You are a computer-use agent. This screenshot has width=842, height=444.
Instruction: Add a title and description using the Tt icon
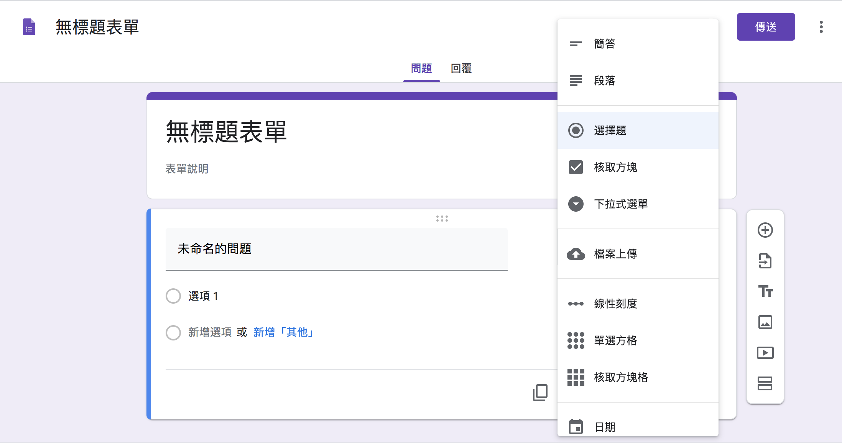pos(765,292)
